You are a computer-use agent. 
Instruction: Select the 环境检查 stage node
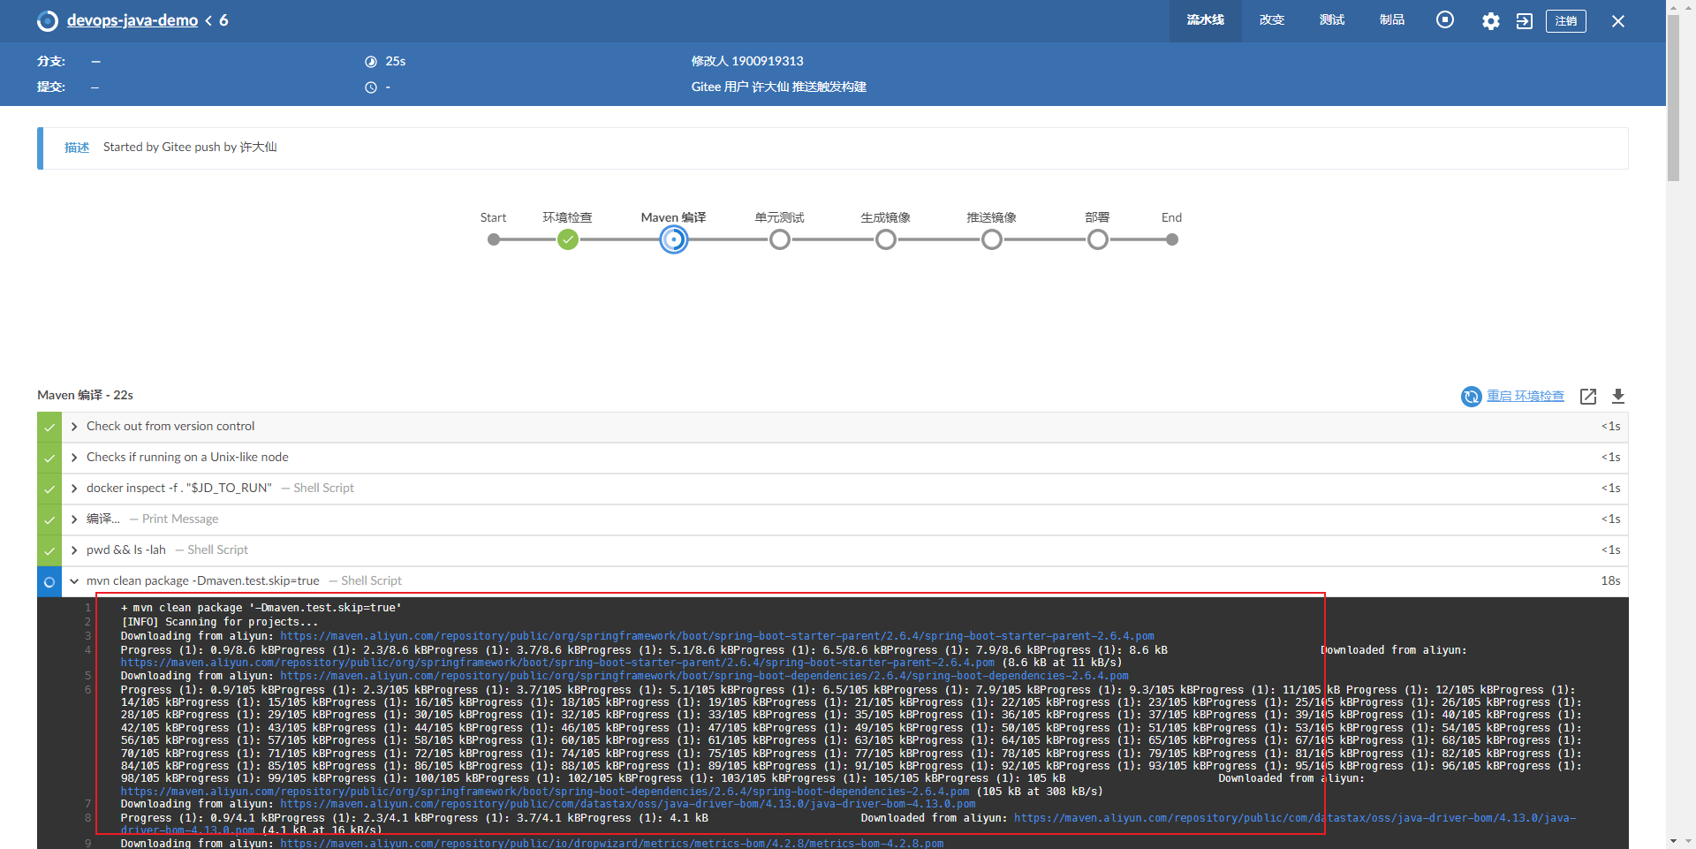pyautogui.click(x=568, y=239)
